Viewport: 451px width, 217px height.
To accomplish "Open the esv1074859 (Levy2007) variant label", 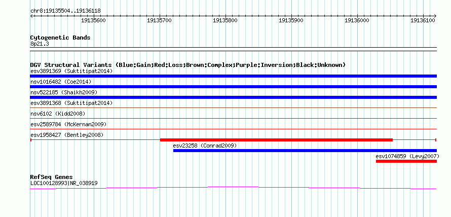I will pyautogui.click(x=407, y=156).
